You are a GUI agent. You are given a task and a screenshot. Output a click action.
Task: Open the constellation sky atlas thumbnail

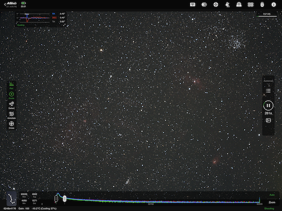click(x=11, y=199)
